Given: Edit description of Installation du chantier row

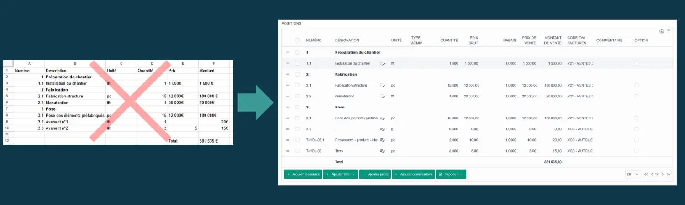Looking at the screenshot, I should 383,63.
